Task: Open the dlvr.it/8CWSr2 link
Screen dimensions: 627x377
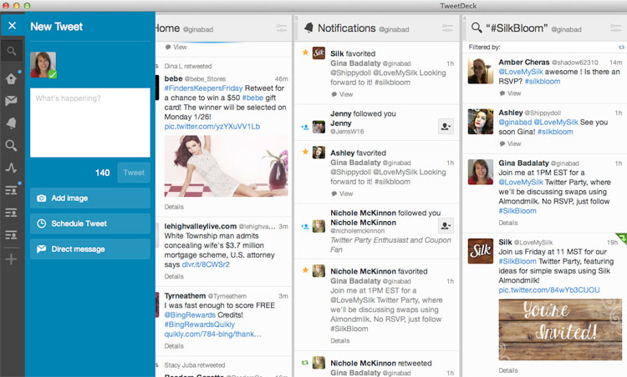Action: pyautogui.click(x=206, y=264)
